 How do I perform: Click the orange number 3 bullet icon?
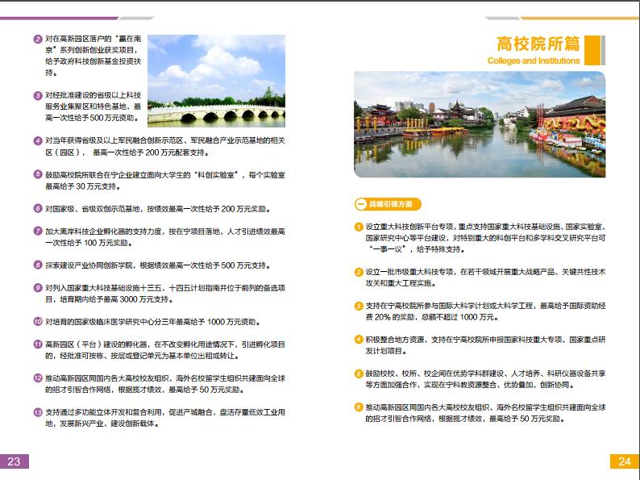tap(359, 306)
